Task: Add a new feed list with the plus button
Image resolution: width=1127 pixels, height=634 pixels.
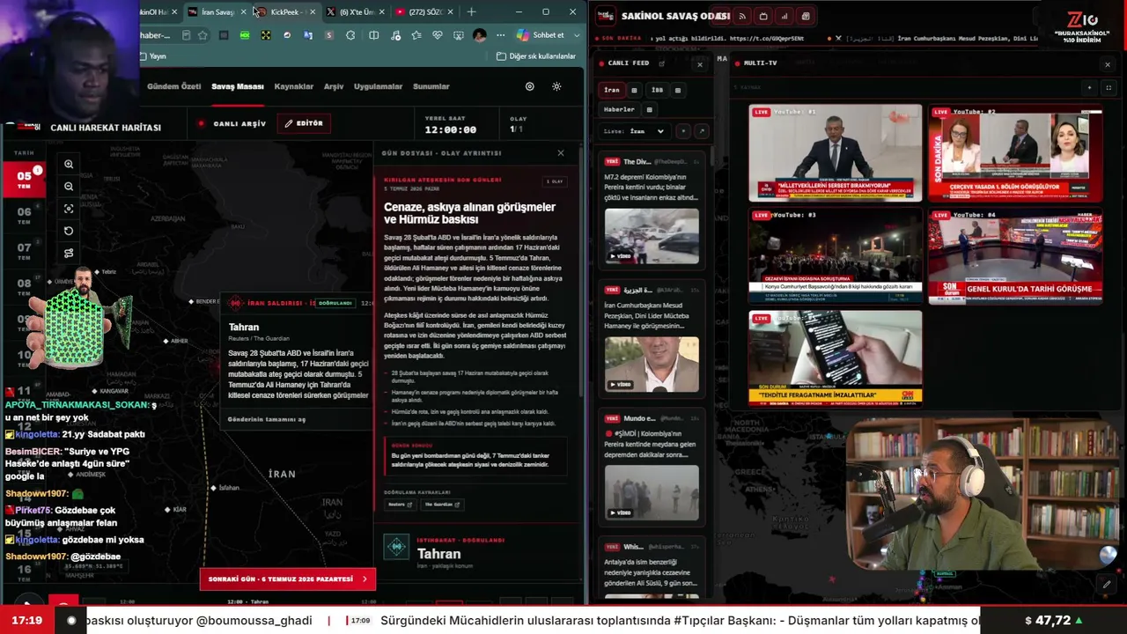Action: (682, 131)
